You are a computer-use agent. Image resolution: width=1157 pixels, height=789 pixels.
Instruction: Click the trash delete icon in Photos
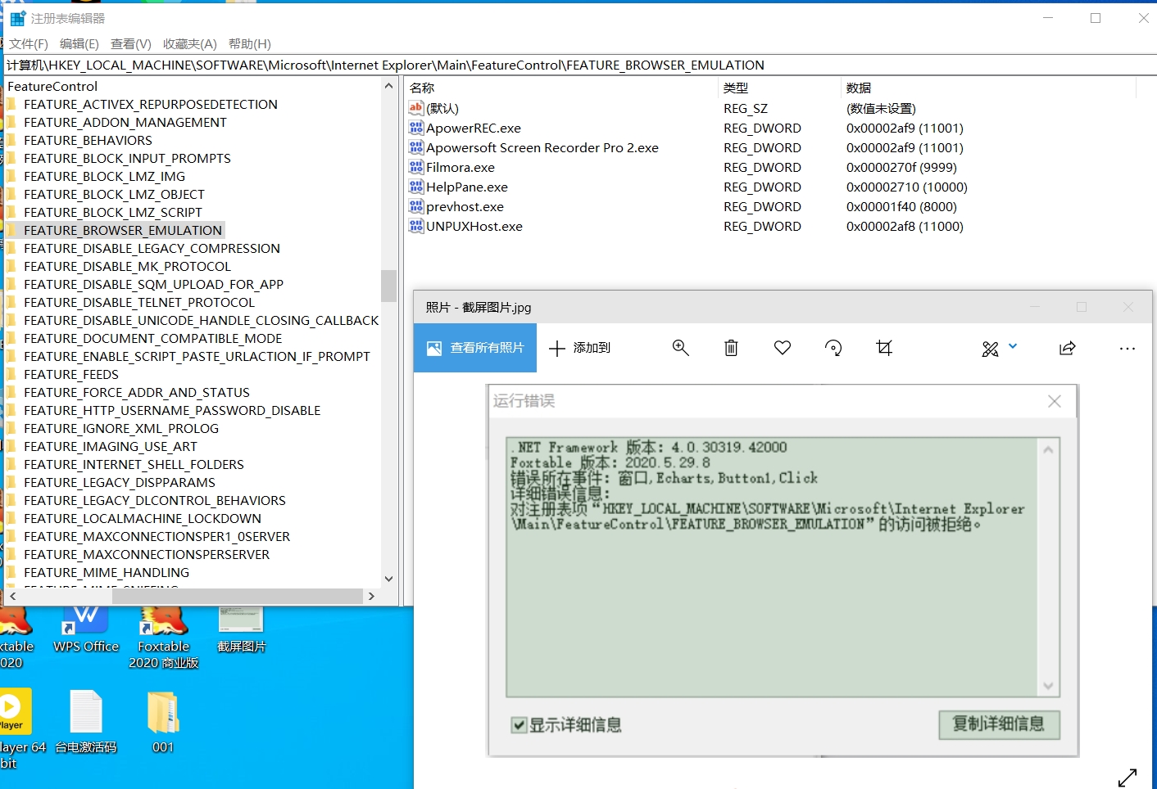coord(731,348)
